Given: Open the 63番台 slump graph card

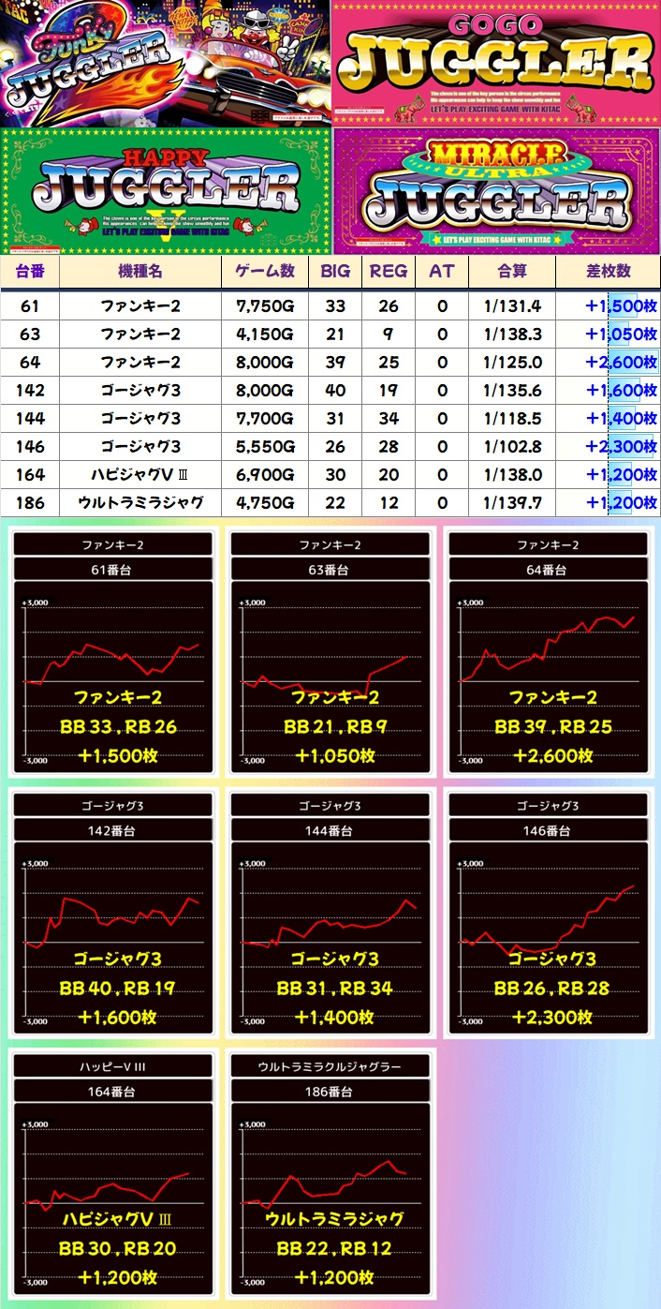Looking at the screenshot, I should pos(330,652).
